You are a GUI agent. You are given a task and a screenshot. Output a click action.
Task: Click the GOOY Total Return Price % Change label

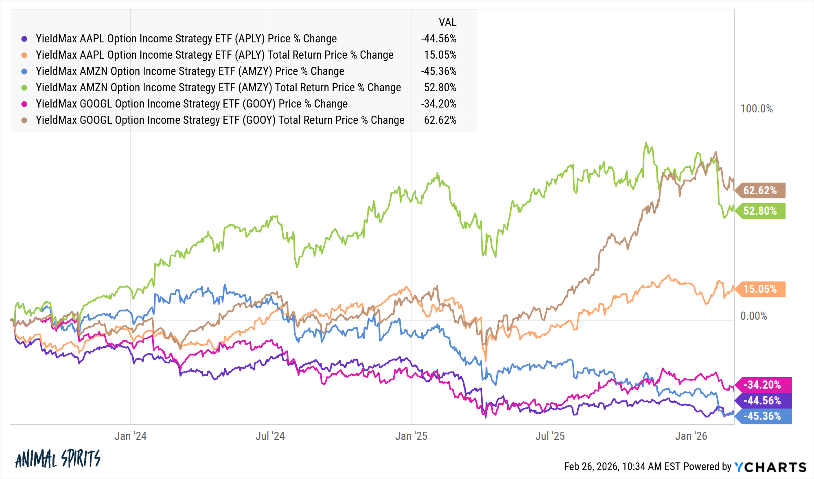coord(220,120)
